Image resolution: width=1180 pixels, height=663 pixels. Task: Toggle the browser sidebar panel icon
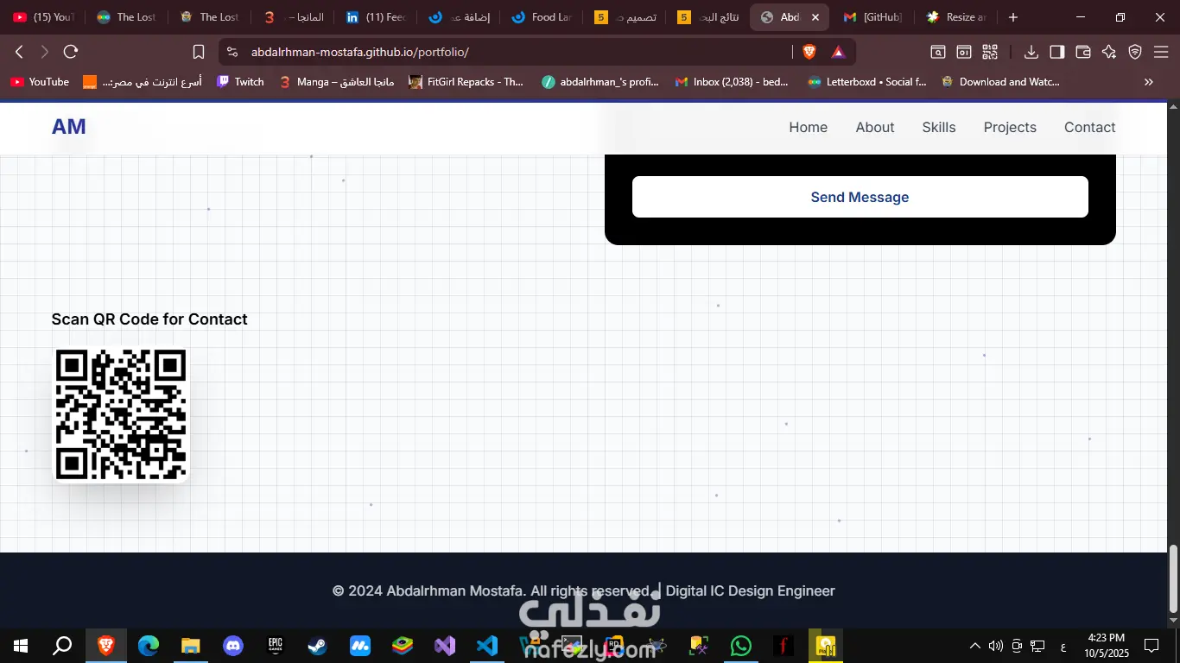click(1056, 52)
